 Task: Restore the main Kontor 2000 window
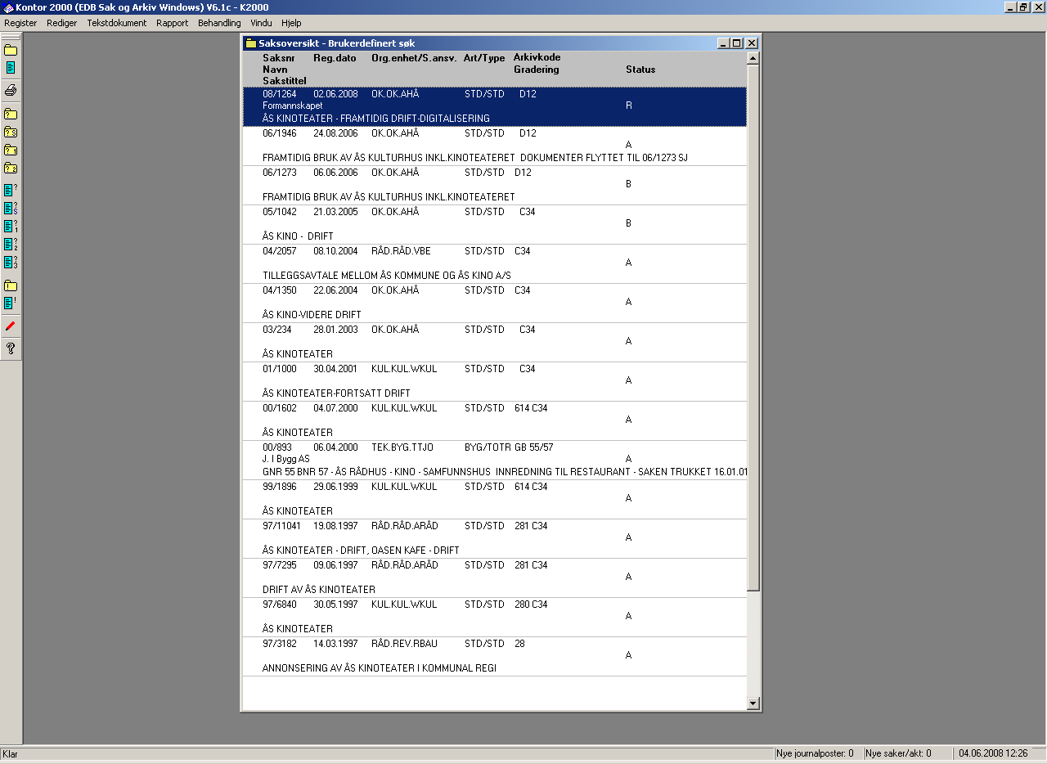click(x=1023, y=7)
